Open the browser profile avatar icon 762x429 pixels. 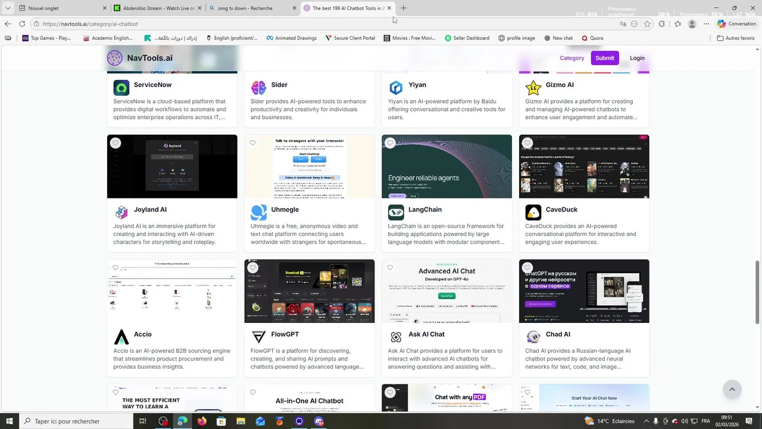point(692,24)
